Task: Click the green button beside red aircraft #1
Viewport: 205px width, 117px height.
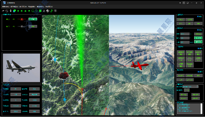Action: click(32, 19)
